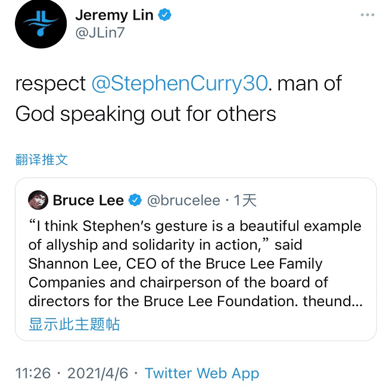This screenshot has height=386, width=380.
Task: Click 翻译推文 to translate the tweet
Action: [42, 159]
